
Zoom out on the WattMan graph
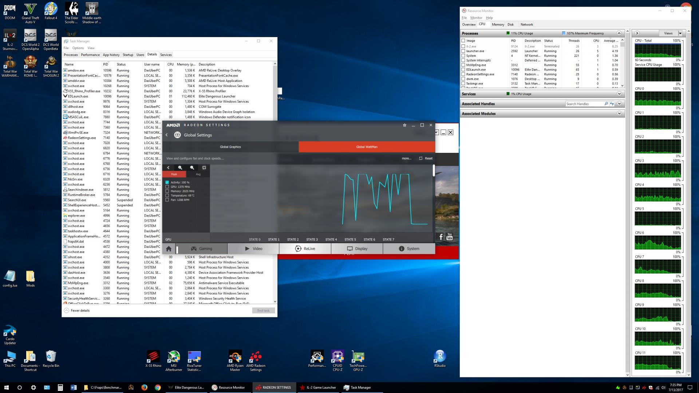[x=192, y=168]
